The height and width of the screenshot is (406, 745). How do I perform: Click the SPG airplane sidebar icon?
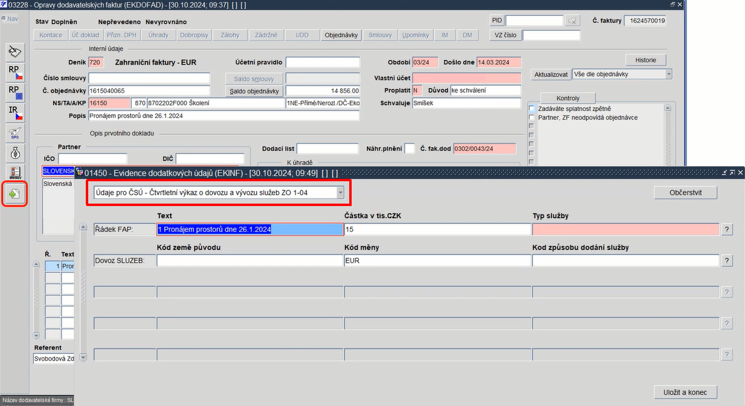pos(15,133)
